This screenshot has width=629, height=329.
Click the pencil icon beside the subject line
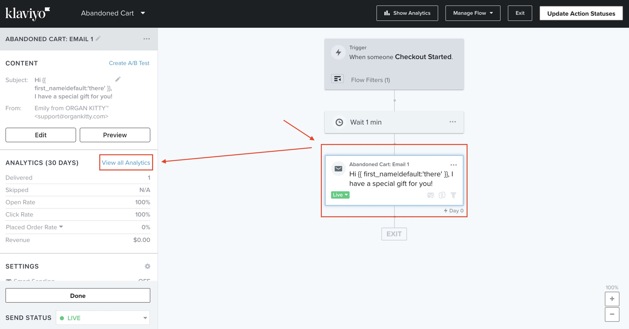click(118, 79)
